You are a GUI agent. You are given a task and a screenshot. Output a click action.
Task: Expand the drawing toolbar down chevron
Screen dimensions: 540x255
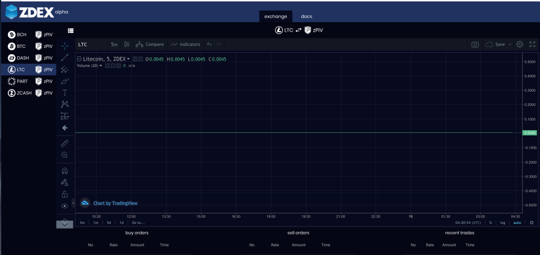64,224
